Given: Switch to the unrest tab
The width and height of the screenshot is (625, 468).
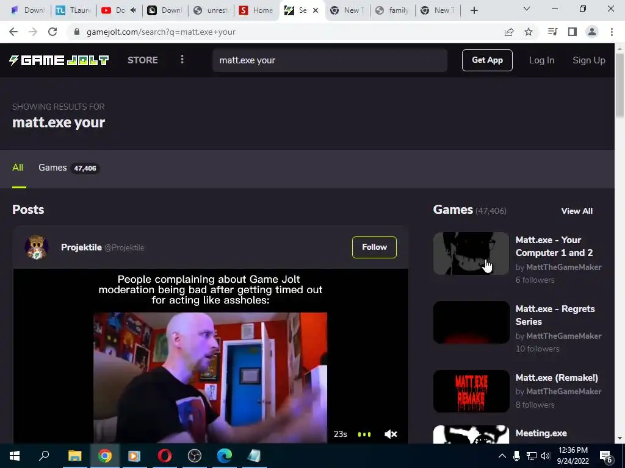Looking at the screenshot, I should click(x=211, y=10).
